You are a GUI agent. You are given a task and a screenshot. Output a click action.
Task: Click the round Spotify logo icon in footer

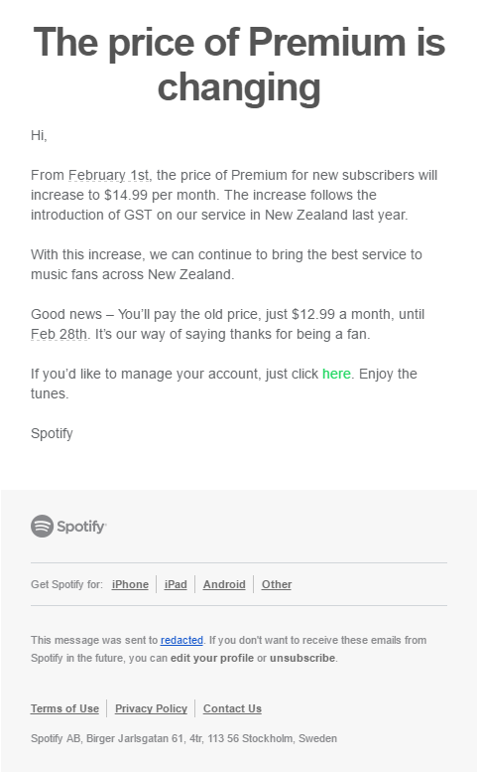click(x=42, y=526)
